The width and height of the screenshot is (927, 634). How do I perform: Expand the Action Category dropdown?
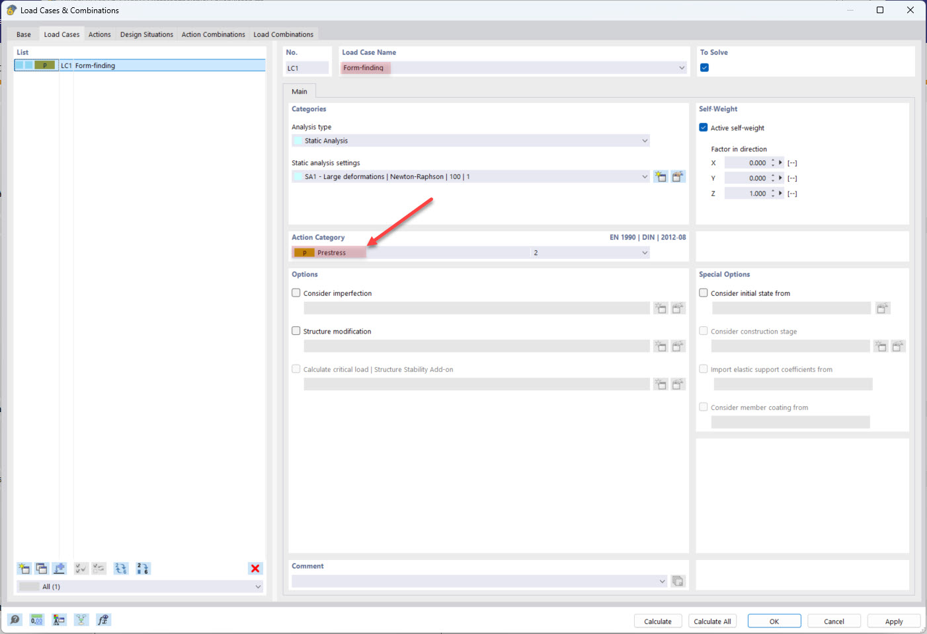pos(644,252)
